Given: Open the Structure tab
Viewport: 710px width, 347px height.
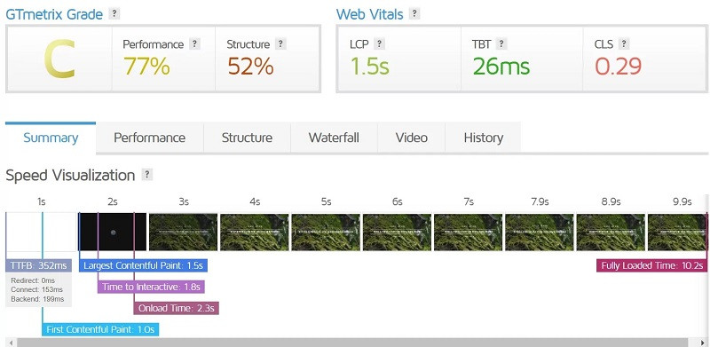Looking at the screenshot, I should 247,138.
